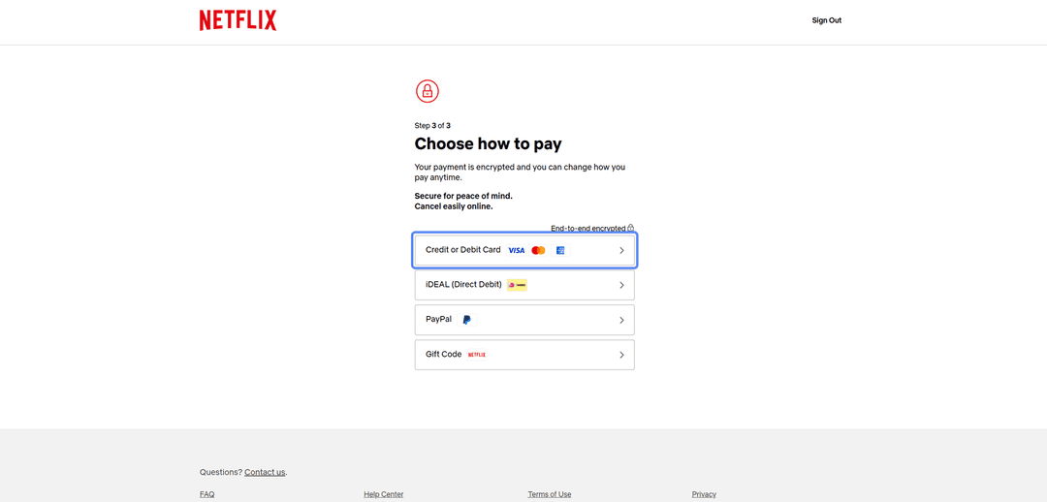1047x502 pixels.
Task: Open PayPal option via chevron arrow
Action: pyautogui.click(x=621, y=320)
